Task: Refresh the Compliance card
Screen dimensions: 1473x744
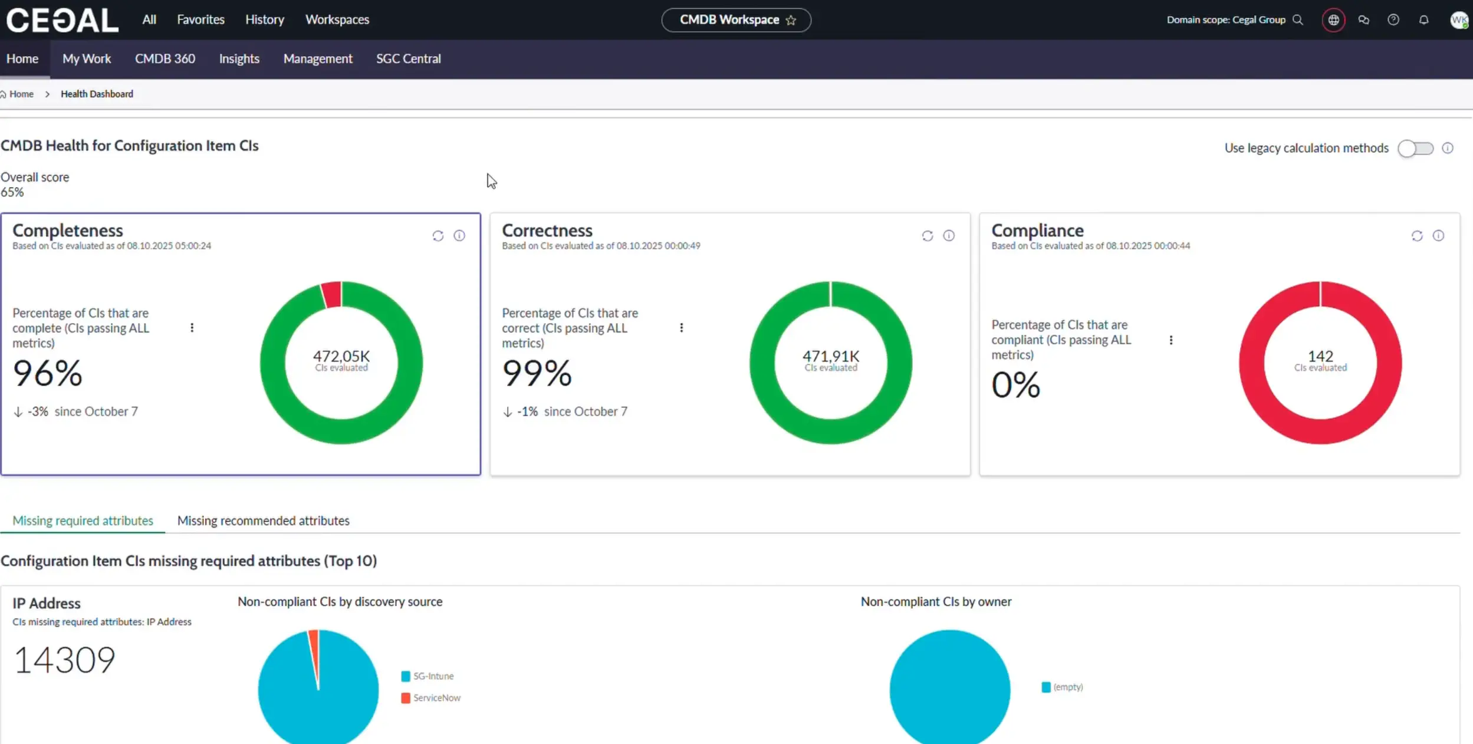Action: pyautogui.click(x=1417, y=236)
